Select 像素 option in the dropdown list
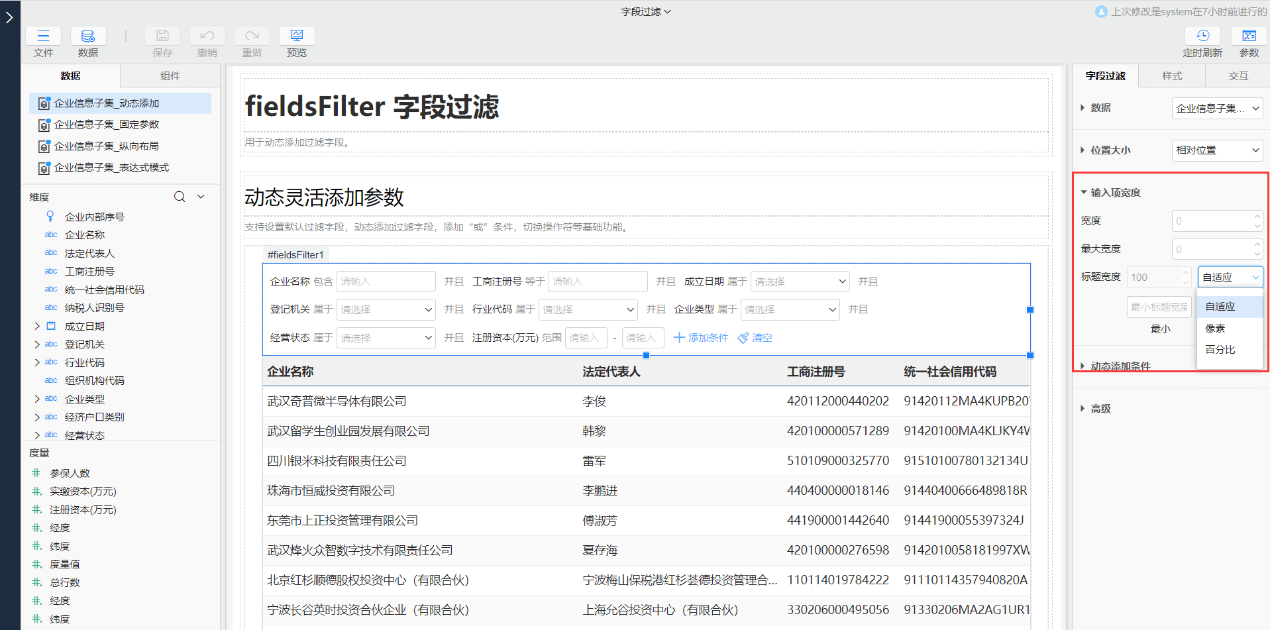The image size is (1270, 630). (1216, 329)
